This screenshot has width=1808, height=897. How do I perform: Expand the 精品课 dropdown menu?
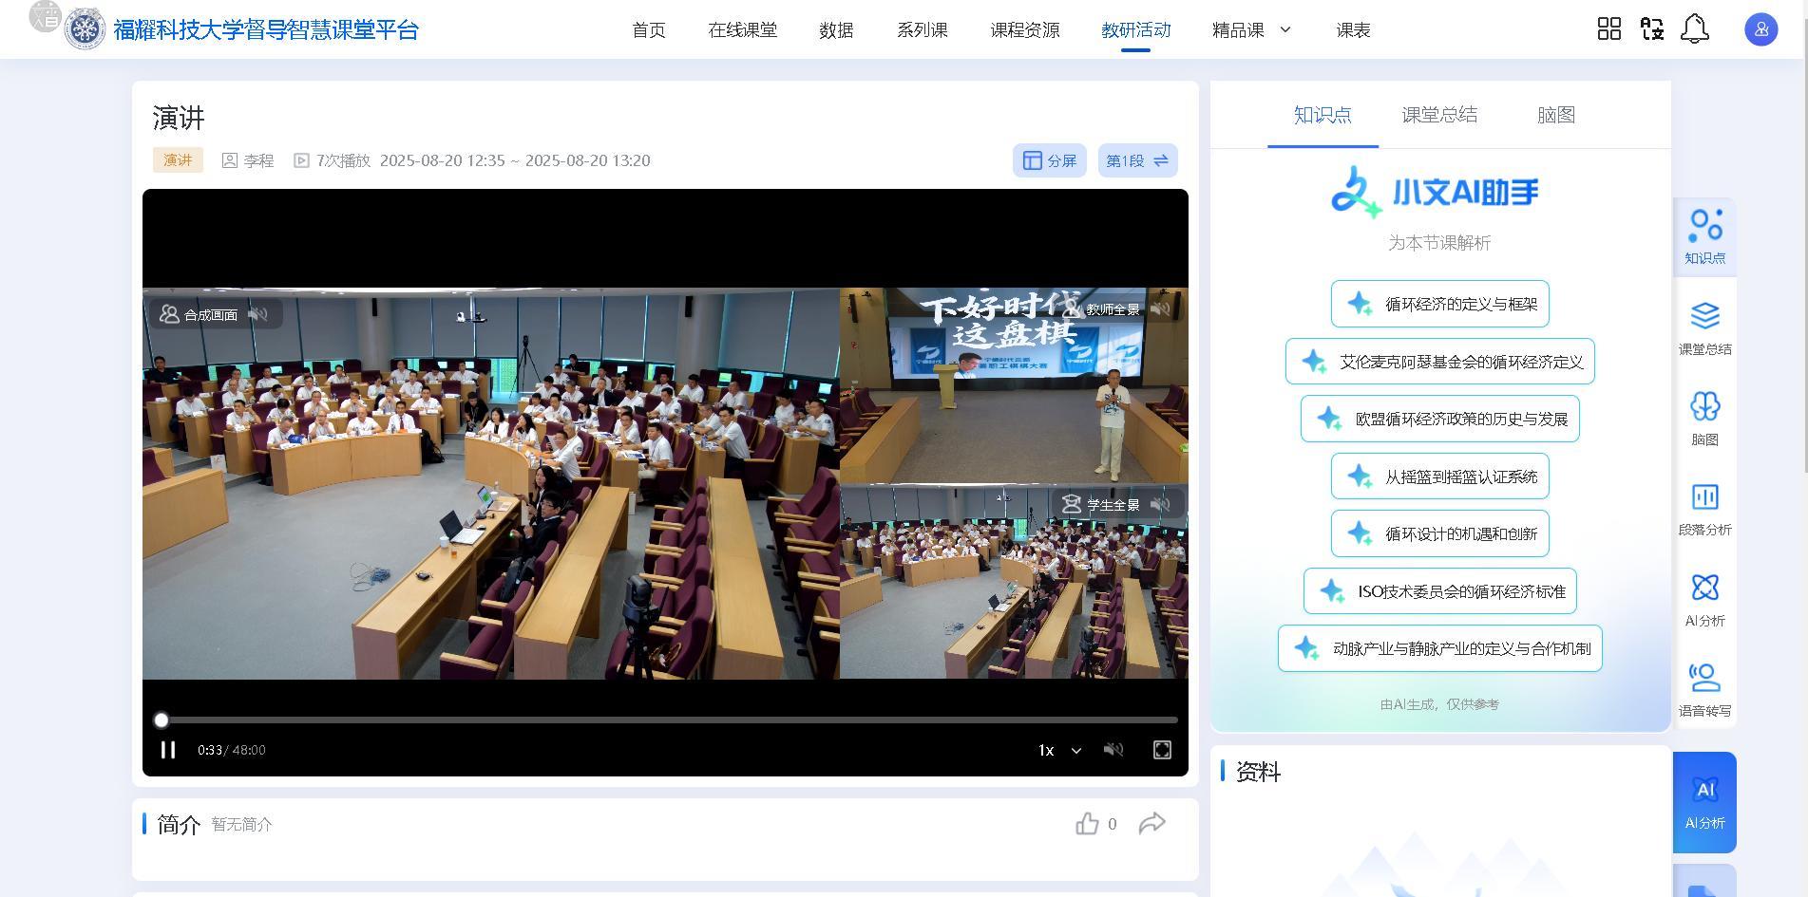(x=1251, y=30)
